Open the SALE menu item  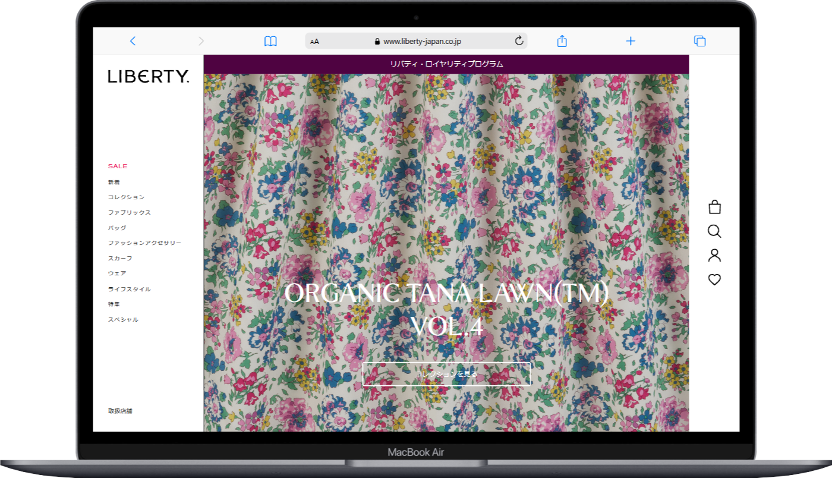pyautogui.click(x=118, y=166)
